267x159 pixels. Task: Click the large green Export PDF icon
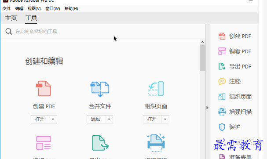coord(100,143)
